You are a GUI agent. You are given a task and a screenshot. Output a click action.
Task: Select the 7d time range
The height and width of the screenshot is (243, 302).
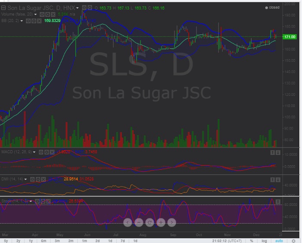(x=123, y=241)
